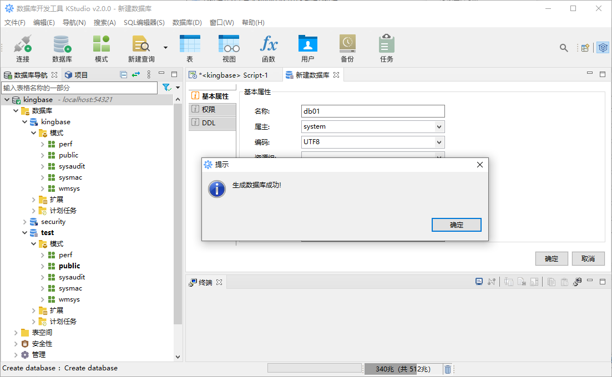
Task: Click the 取消 button in the editor
Action: pyautogui.click(x=588, y=258)
